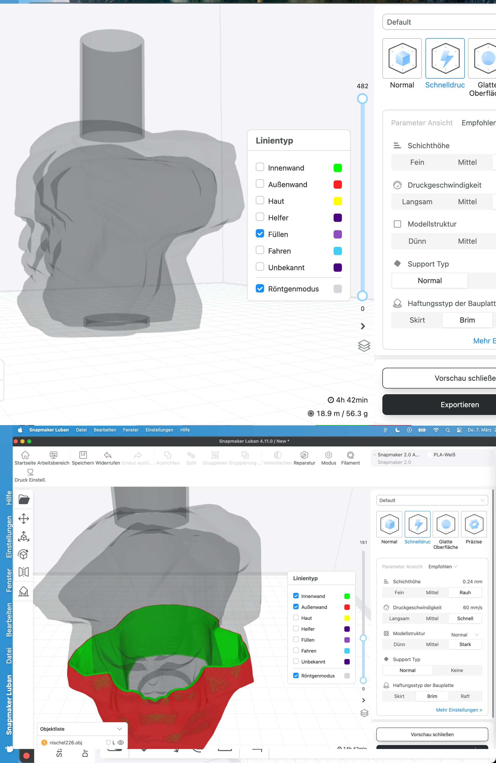Click the Speichern save icon
The height and width of the screenshot is (763, 496).
(83, 455)
